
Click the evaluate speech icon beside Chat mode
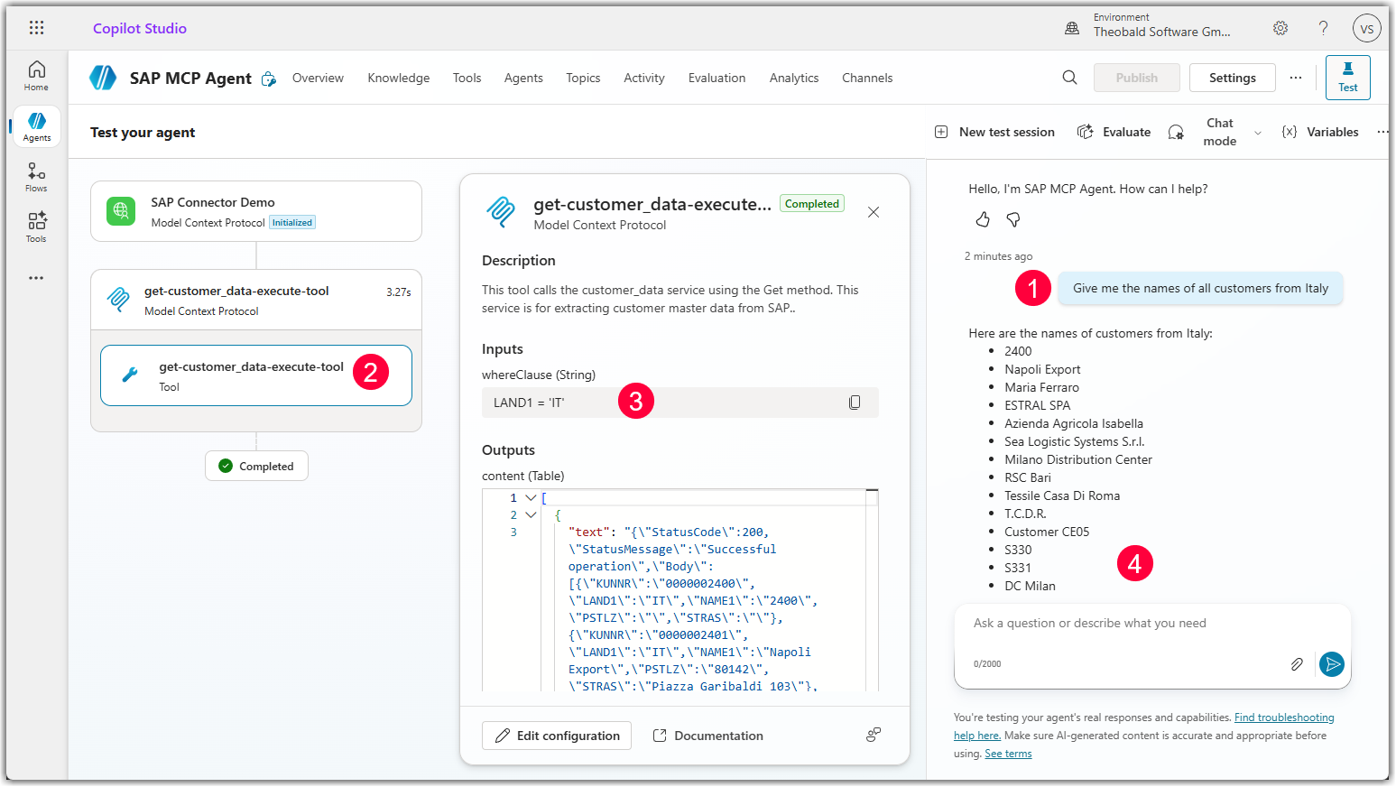coord(1176,132)
